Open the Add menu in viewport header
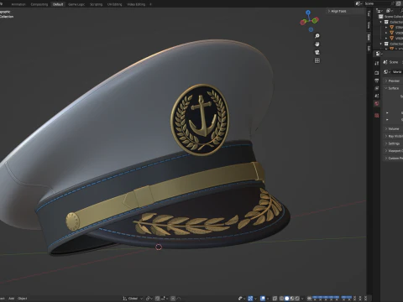403x302 pixels. (11, 299)
